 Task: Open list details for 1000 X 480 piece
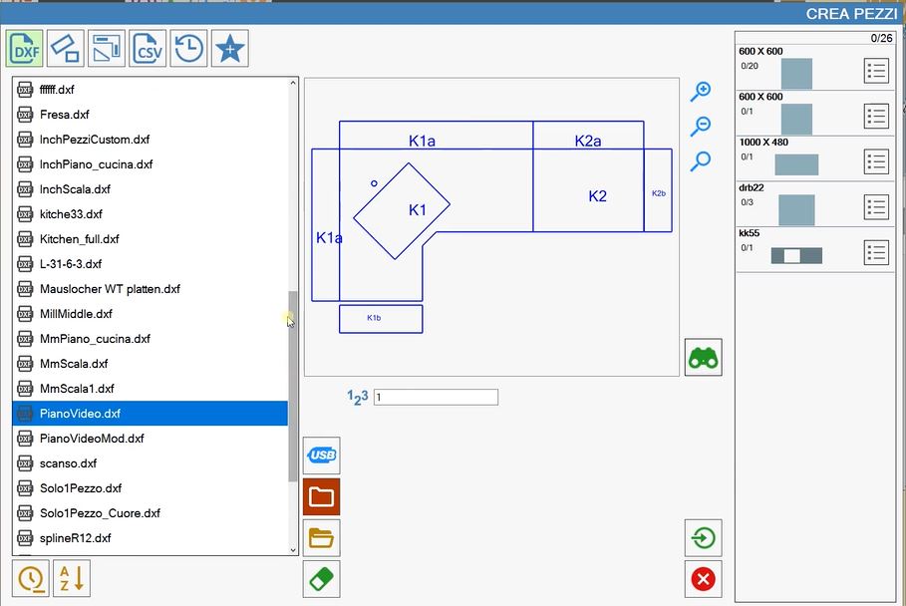[876, 161]
